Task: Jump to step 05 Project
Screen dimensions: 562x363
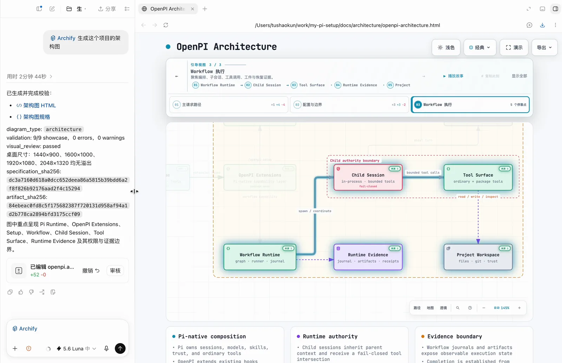Action: point(399,85)
